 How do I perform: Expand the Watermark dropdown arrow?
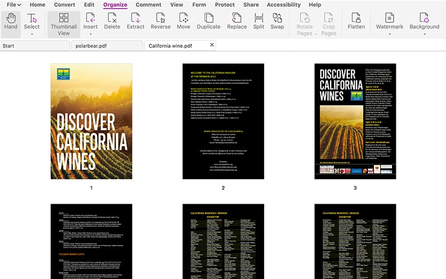(390, 34)
